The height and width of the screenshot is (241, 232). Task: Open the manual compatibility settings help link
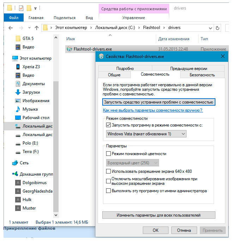(x=153, y=110)
